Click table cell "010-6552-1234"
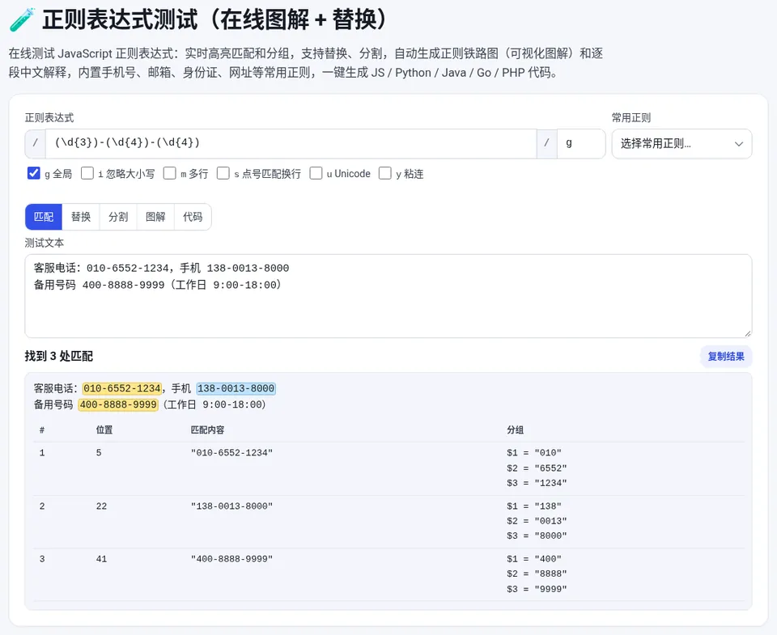Screen dimensions: 777x635 232,453
